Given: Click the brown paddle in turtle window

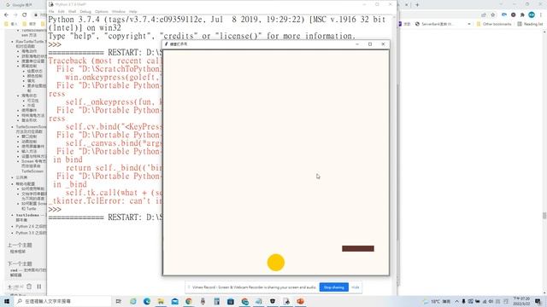Looking at the screenshot, I should [358, 248].
